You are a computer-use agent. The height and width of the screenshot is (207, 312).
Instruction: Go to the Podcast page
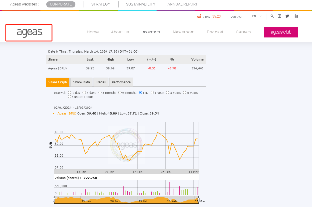(x=215, y=32)
